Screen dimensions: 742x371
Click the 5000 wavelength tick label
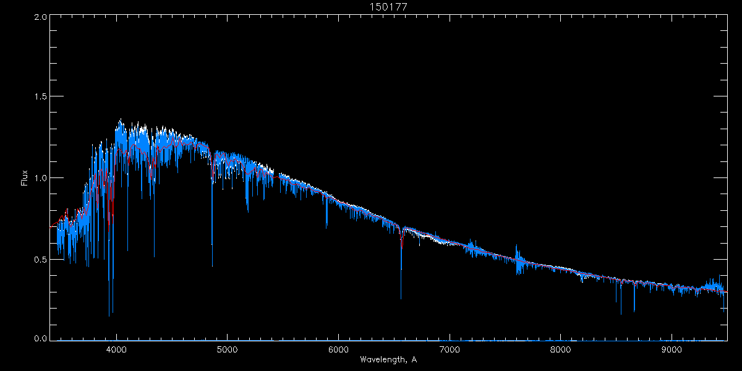point(227,348)
